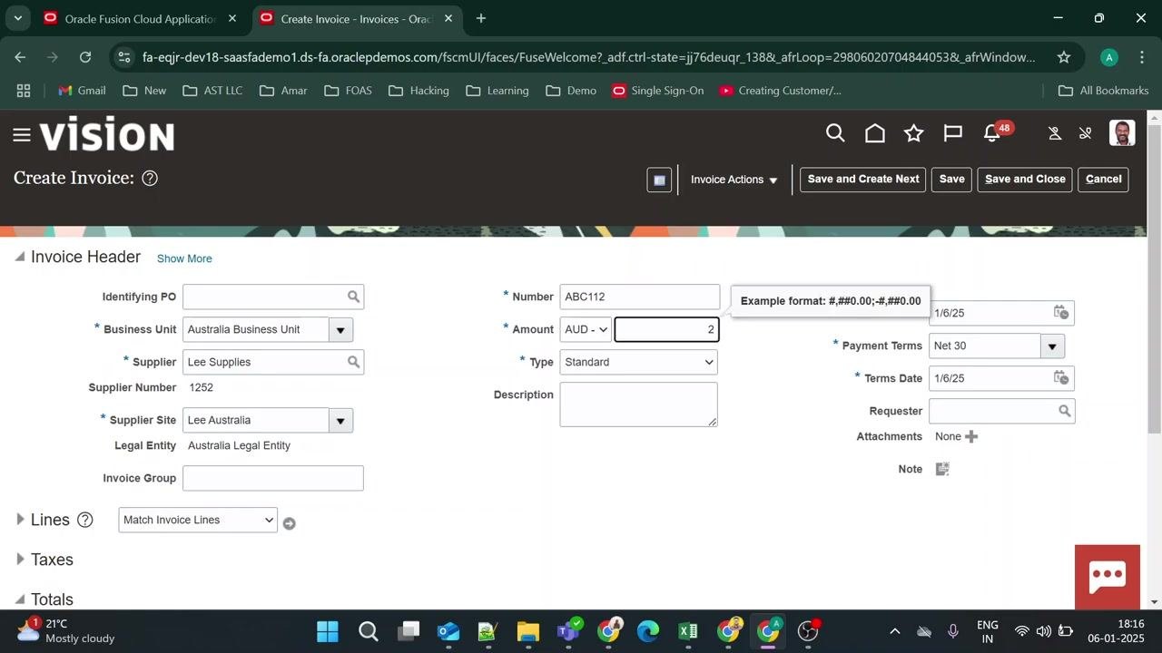1162x653 pixels.
Task: Click into the Description text area
Action: click(x=638, y=404)
